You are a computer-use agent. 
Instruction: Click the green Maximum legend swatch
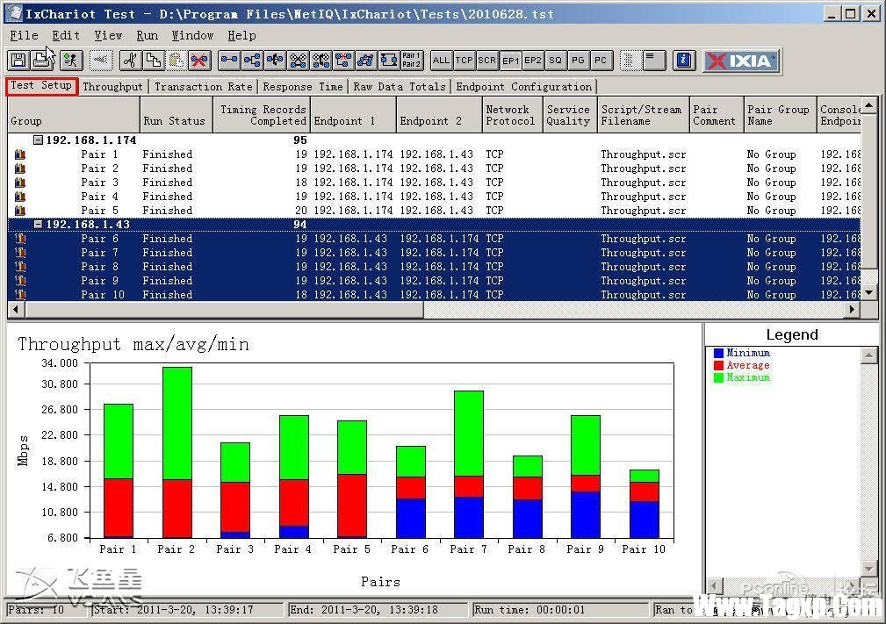pyautogui.click(x=719, y=377)
